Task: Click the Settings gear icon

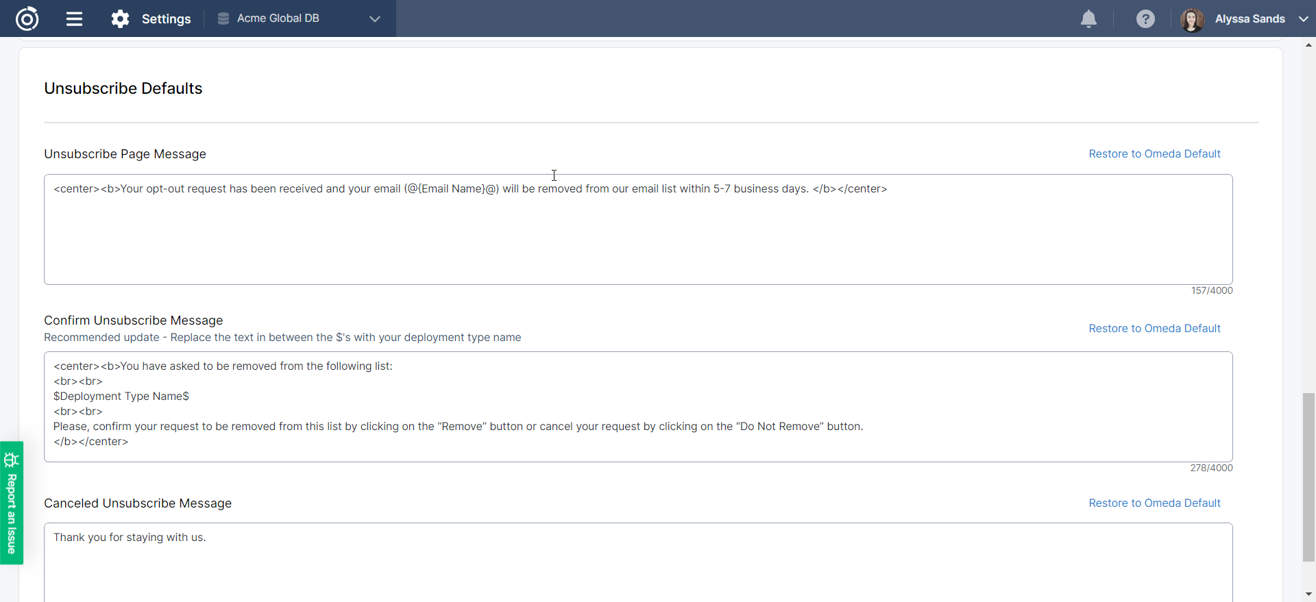Action: click(x=121, y=18)
